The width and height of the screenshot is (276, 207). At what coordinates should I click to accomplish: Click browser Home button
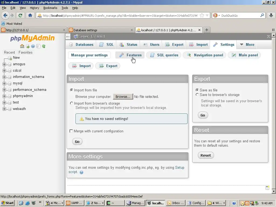coord(30,15)
